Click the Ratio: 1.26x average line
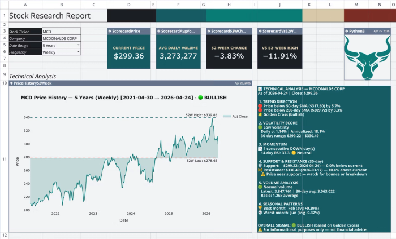 pyautogui.click(x=279, y=196)
